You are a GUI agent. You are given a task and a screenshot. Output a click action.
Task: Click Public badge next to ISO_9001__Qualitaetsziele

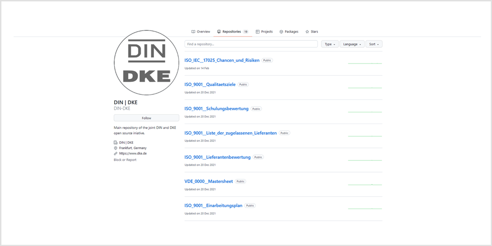pos(243,85)
